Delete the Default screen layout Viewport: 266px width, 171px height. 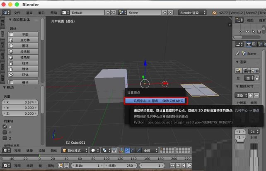(x=113, y=12)
